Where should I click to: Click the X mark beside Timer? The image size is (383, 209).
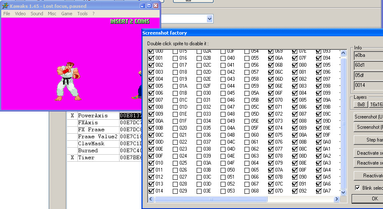72,158
